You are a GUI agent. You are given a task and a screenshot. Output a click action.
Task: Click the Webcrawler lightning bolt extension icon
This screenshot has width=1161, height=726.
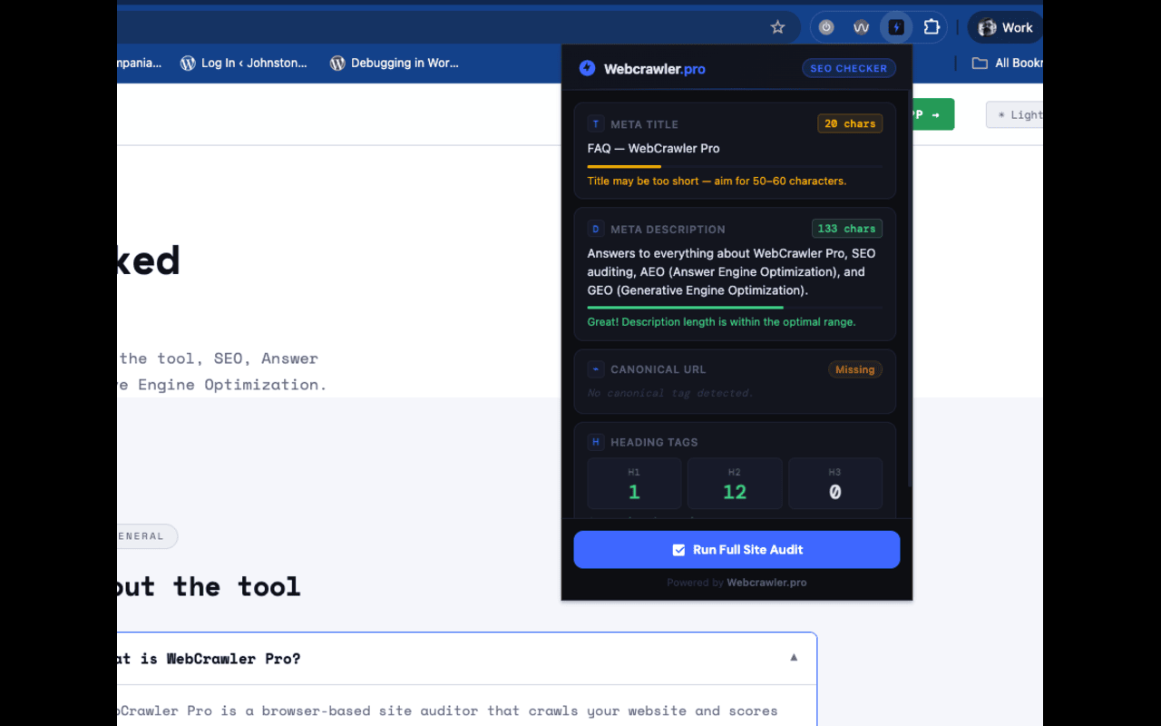point(896,27)
